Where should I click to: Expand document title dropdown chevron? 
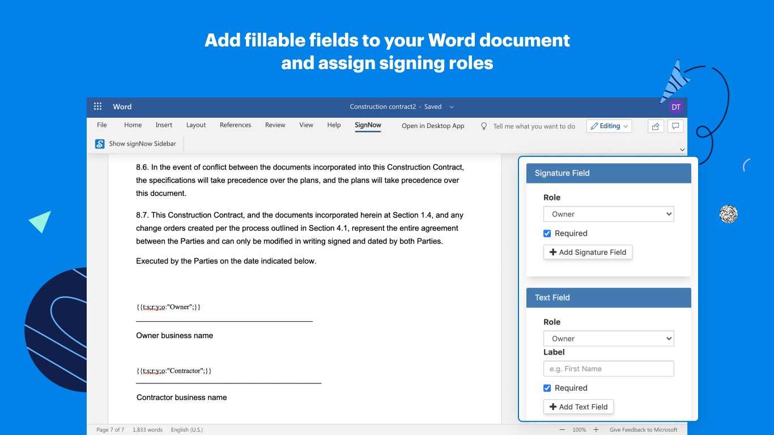point(452,106)
